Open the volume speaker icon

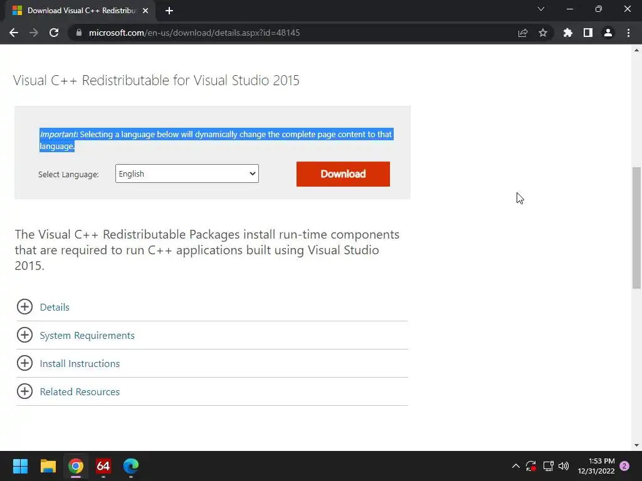click(x=564, y=466)
